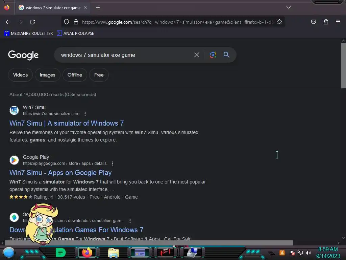Image resolution: width=346 pixels, height=260 pixels.
Task: Click the 'About 19,500,000 results' text
Action: coord(53,95)
